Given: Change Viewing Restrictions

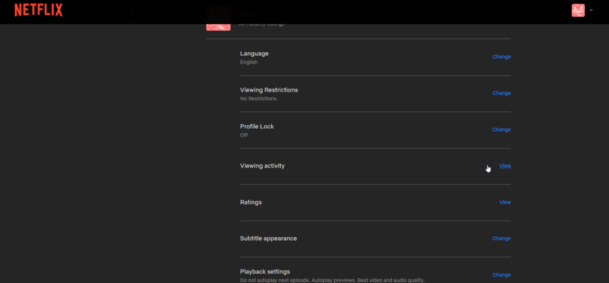Looking at the screenshot, I should point(501,93).
